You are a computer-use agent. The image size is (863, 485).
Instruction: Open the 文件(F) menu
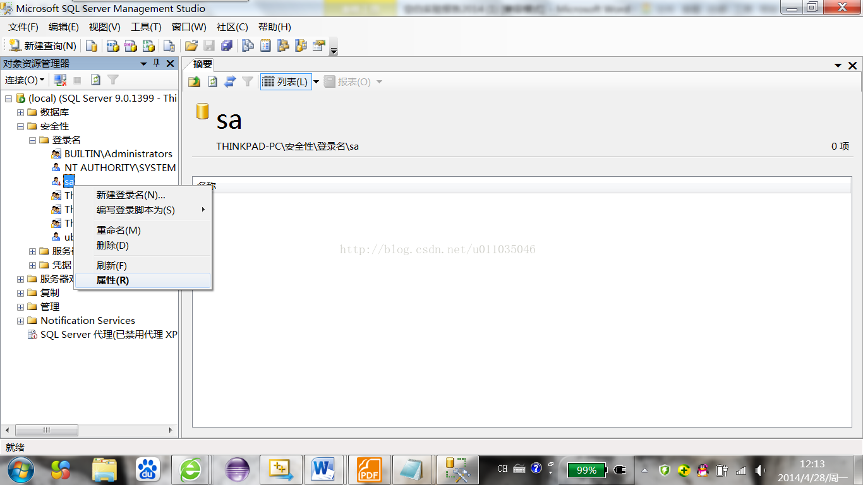pyautogui.click(x=23, y=27)
